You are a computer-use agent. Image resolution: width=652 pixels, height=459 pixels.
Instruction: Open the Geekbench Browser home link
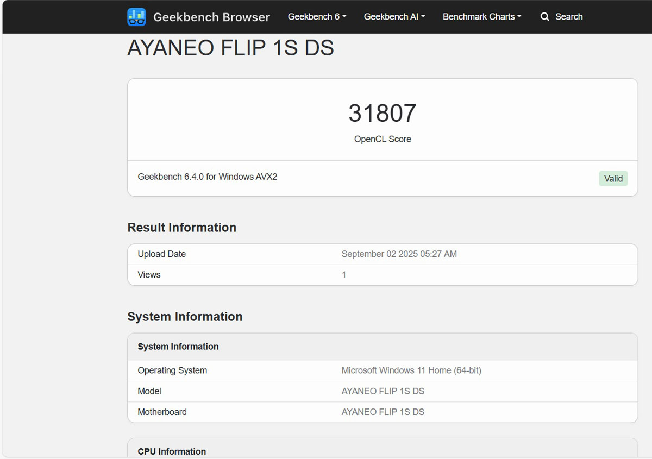pyautogui.click(x=211, y=17)
